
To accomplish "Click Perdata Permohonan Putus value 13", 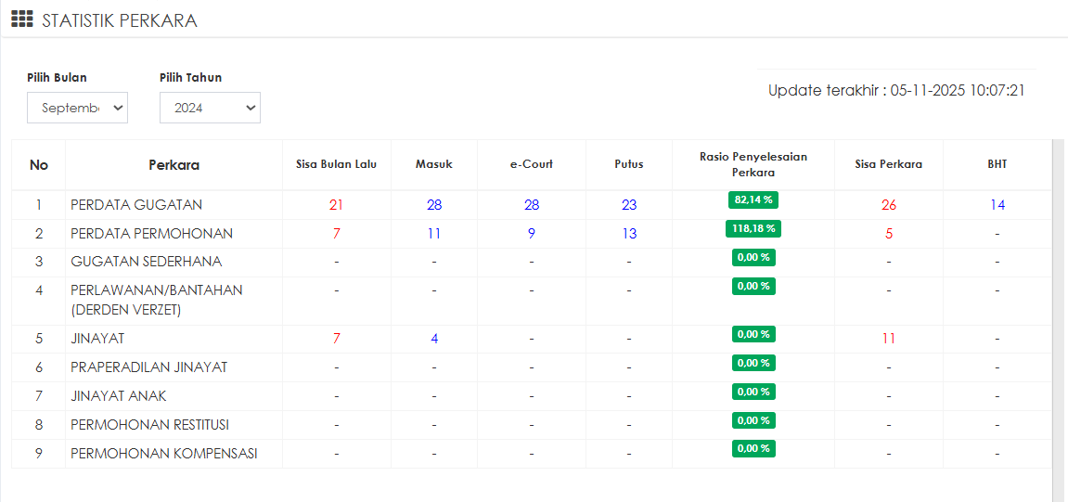I will click(x=629, y=234).
